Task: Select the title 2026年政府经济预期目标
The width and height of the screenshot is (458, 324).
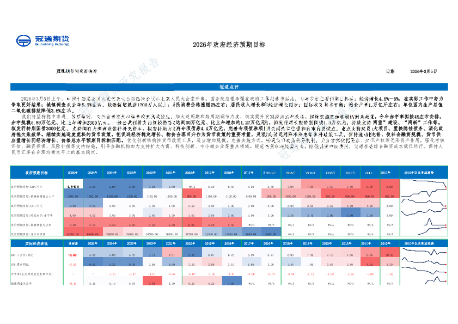Action: [229, 45]
